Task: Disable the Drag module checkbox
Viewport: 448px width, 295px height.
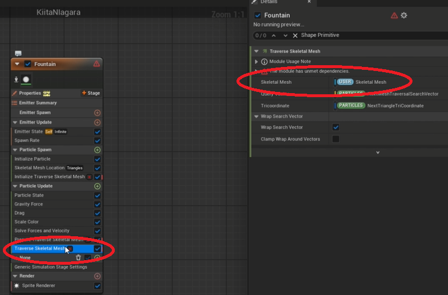Action: (97, 213)
